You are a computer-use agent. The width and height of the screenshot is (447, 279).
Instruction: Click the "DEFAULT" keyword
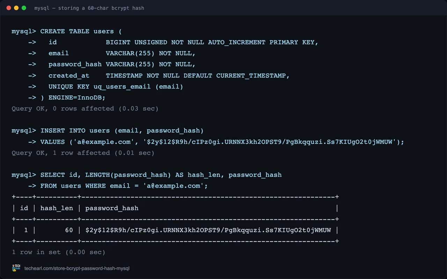coord(198,75)
